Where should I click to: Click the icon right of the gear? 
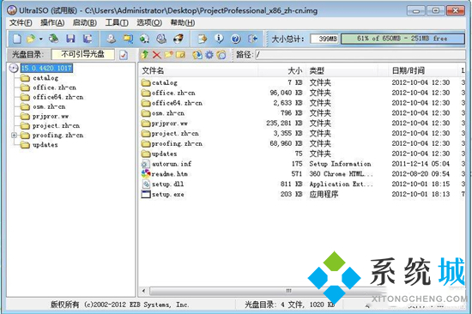coord(221,55)
